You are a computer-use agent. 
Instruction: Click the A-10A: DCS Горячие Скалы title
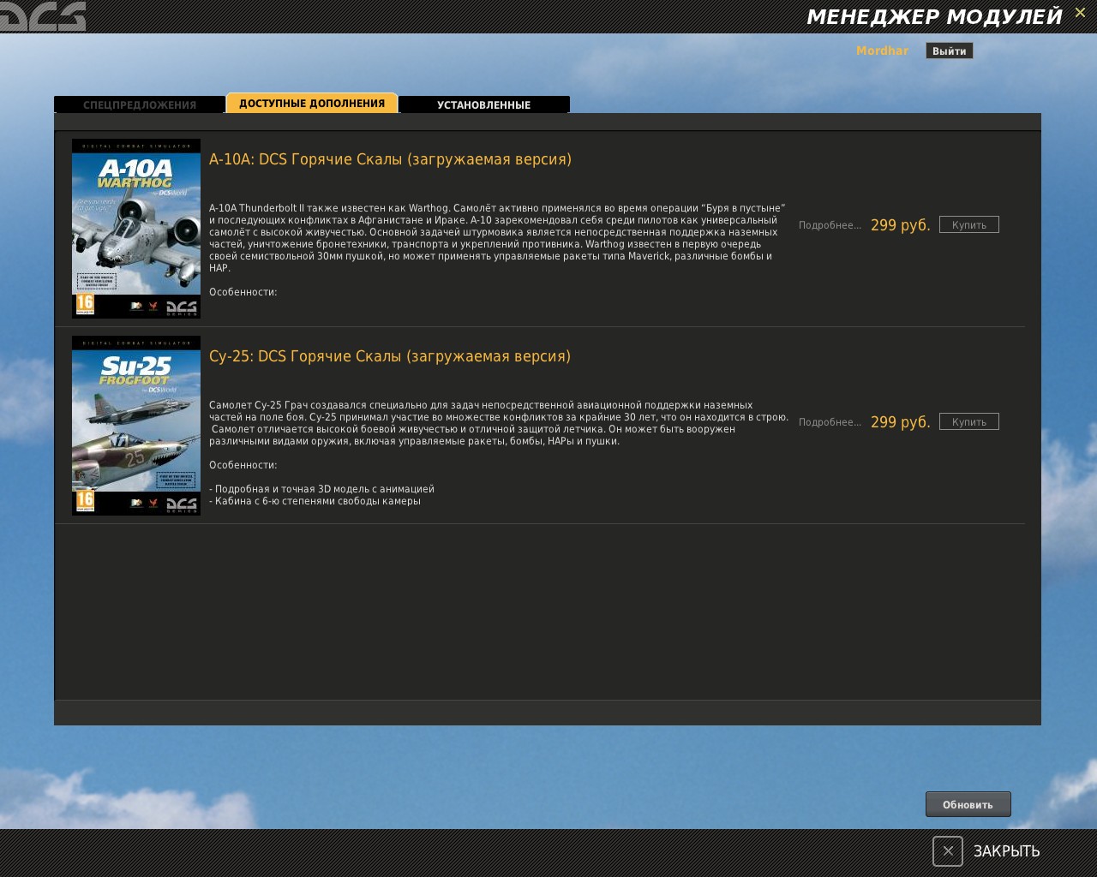(x=390, y=159)
